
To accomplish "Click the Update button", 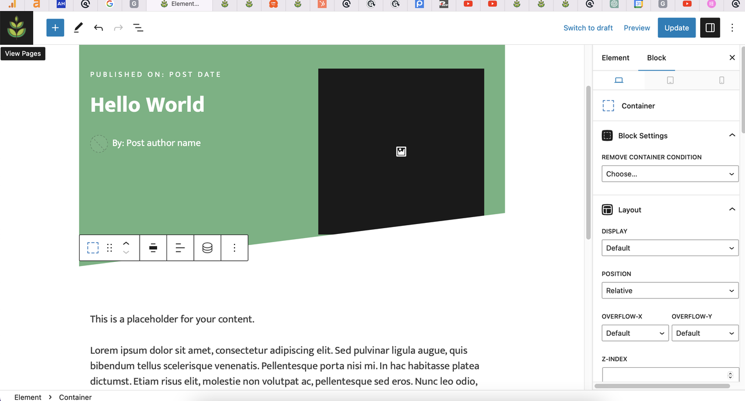I will [676, 27].
